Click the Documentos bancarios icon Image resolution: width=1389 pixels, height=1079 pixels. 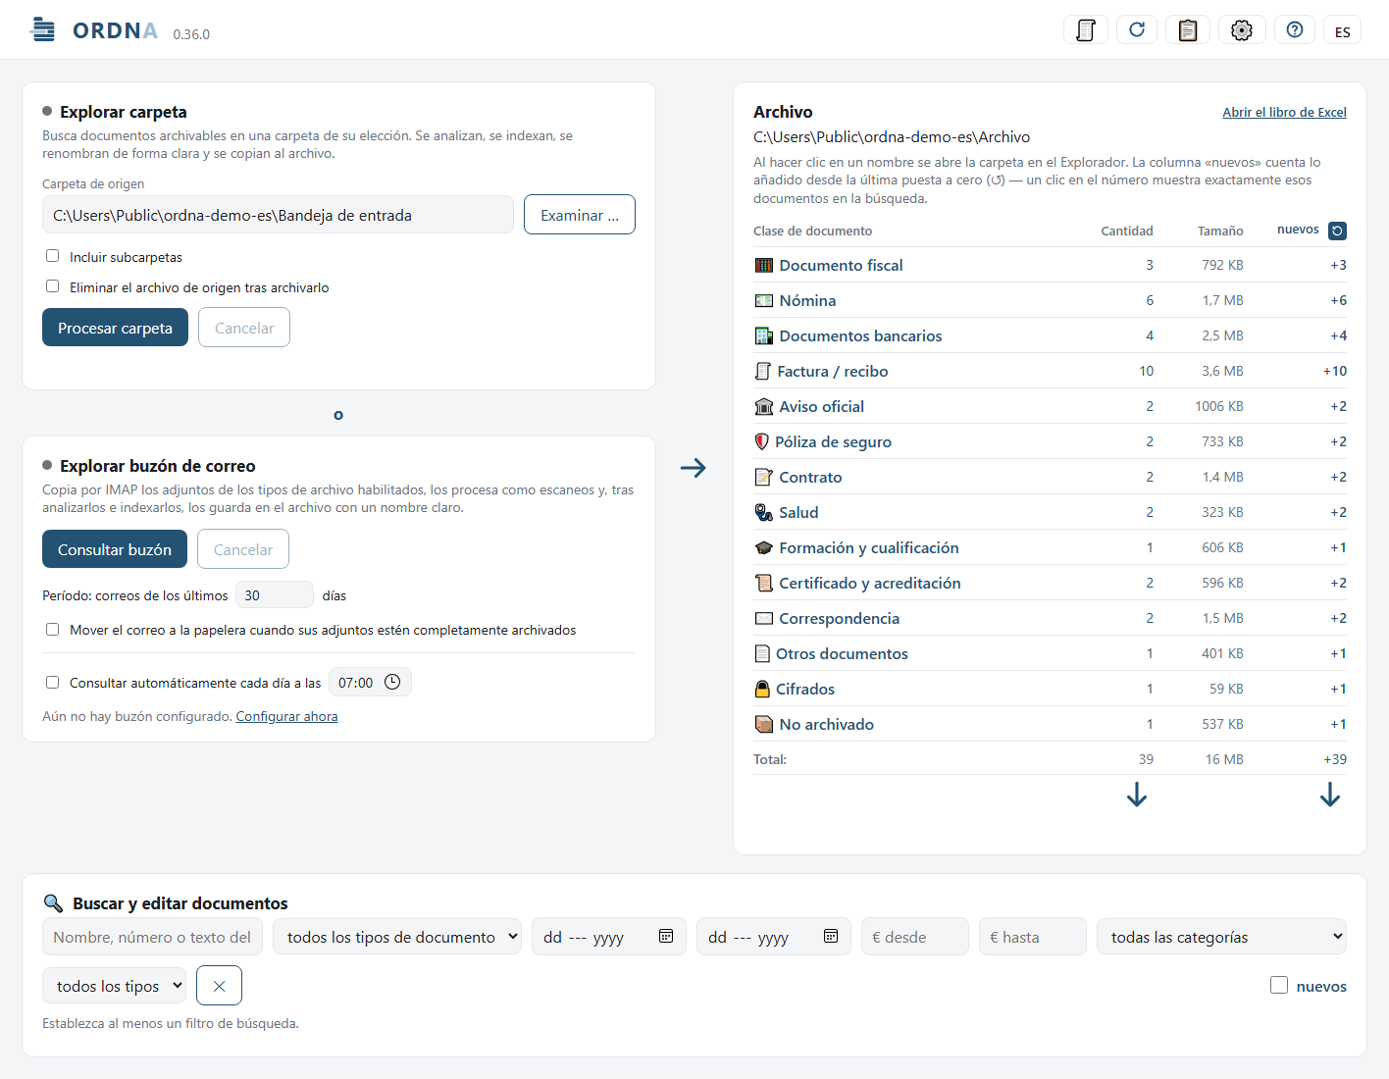(764, 335)
